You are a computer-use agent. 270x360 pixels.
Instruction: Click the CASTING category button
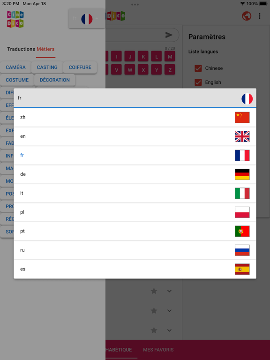pyautogui.click(x=47, y=67)
